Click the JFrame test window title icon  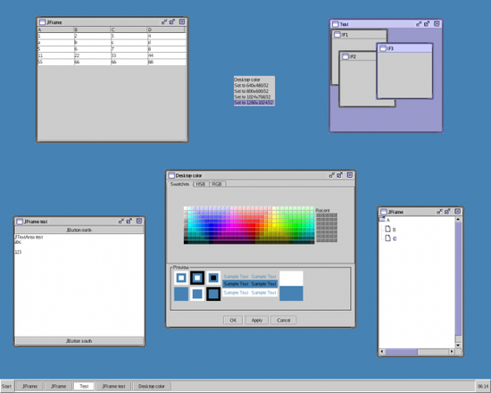tap(20, 222)
